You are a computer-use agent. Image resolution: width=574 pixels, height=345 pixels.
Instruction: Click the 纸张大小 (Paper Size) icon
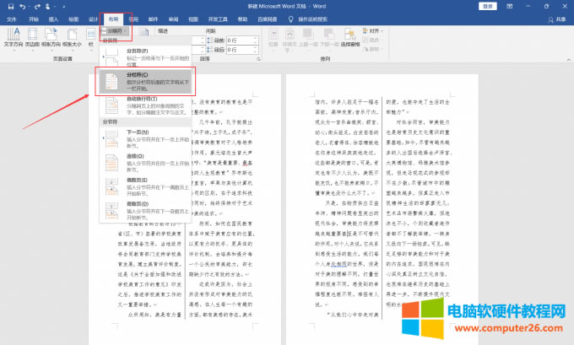[75, 38]
